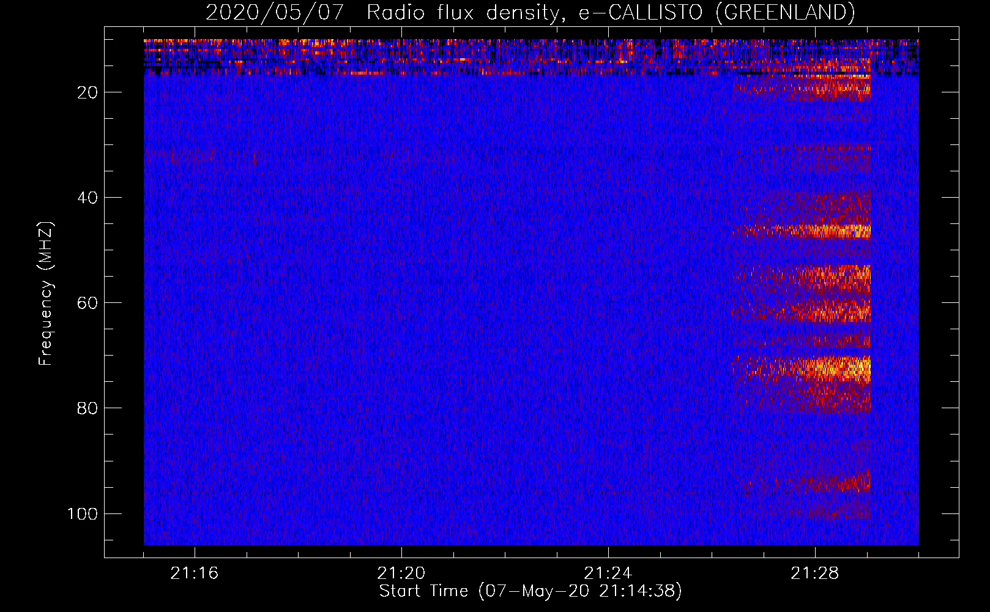Click the Start Time axis label
The height and width of the screenshot is (612, 990).
(530, 591)
